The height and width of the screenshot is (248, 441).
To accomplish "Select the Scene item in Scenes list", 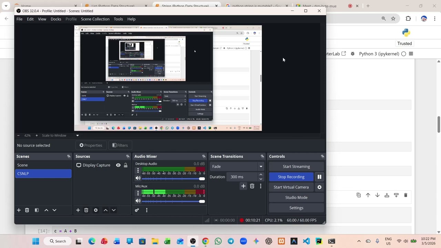I will point(43,165).
